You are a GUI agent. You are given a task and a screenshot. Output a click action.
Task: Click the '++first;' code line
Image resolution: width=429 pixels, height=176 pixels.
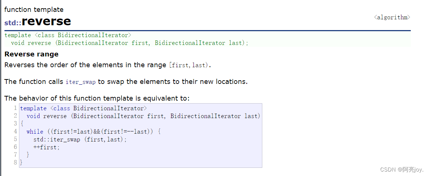[46, 147]
